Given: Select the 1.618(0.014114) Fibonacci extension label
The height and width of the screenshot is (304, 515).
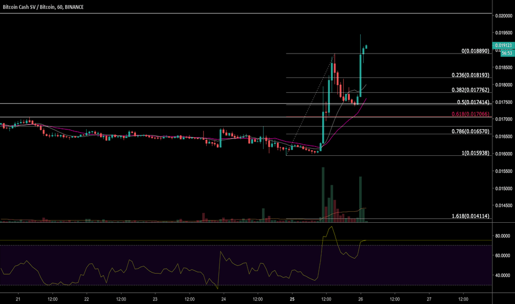Looking at the screenshot, I should (470, 216).
